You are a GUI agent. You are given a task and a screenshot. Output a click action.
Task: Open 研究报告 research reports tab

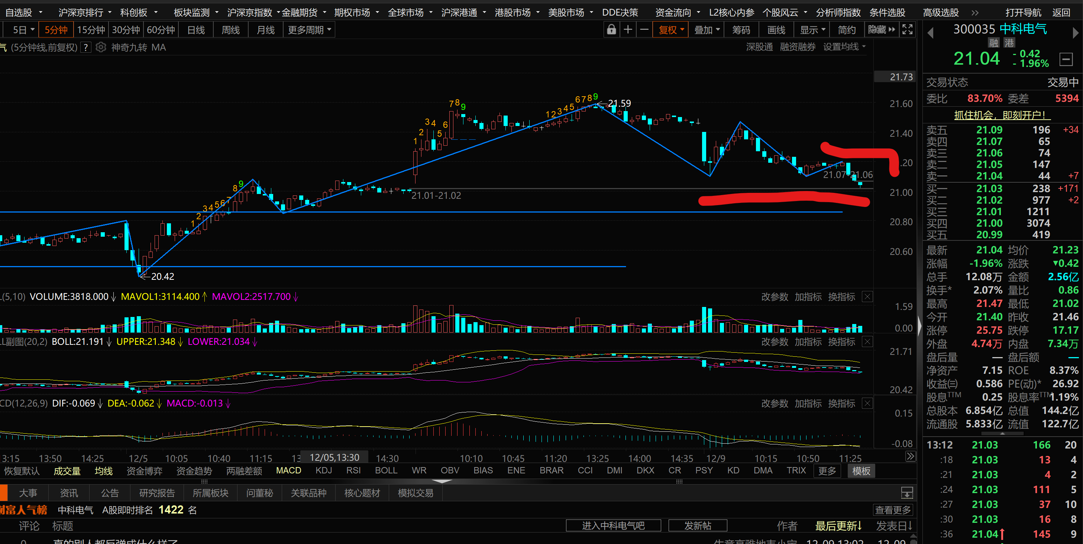[157, 493]
